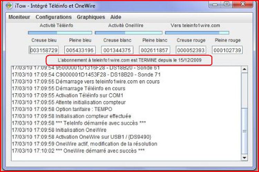Image resolution: width=259 pixels, height=172 pixels.
Task: Click the Creuse rouge counter field
Action: pyautogui.click(x=191, y=51)
